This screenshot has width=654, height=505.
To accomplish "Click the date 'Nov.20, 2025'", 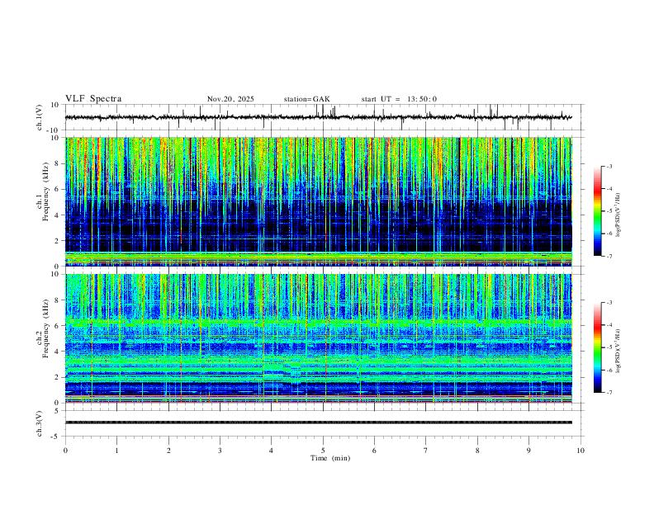I will (x=230, y=99).
